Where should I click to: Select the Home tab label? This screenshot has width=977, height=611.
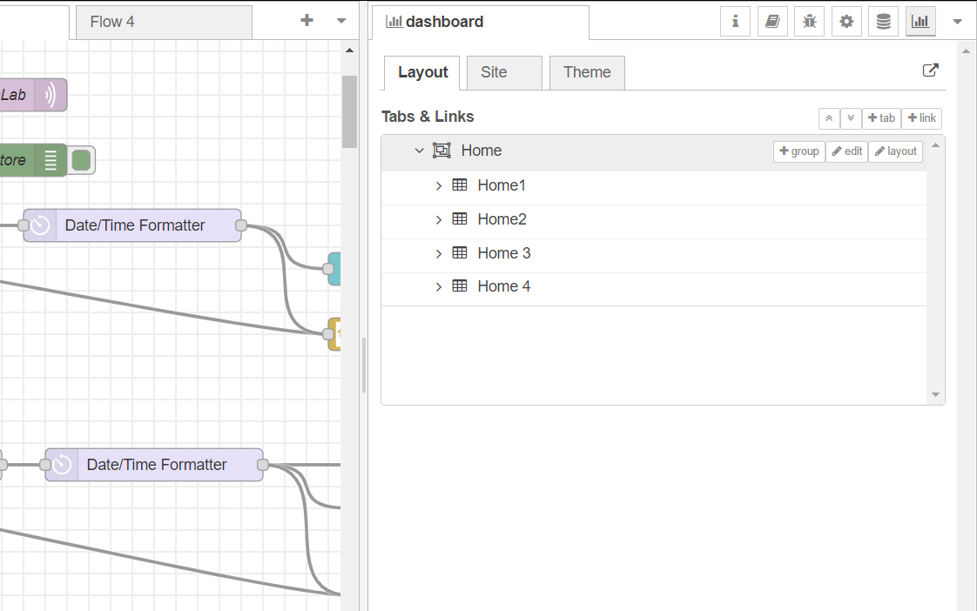(482, 151)
